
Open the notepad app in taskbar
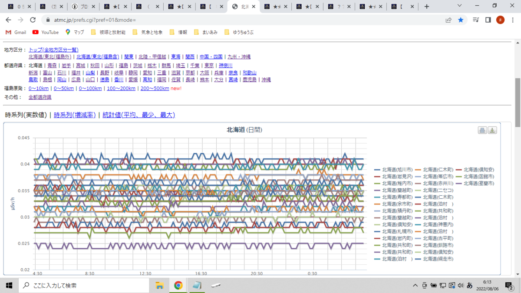(197, 285)
